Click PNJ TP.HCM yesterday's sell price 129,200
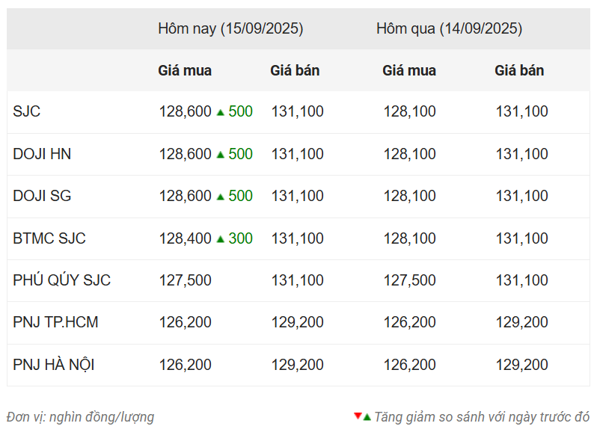Image resolution: width=597 pixels, height=438 pixels. (x=521, y=322)
